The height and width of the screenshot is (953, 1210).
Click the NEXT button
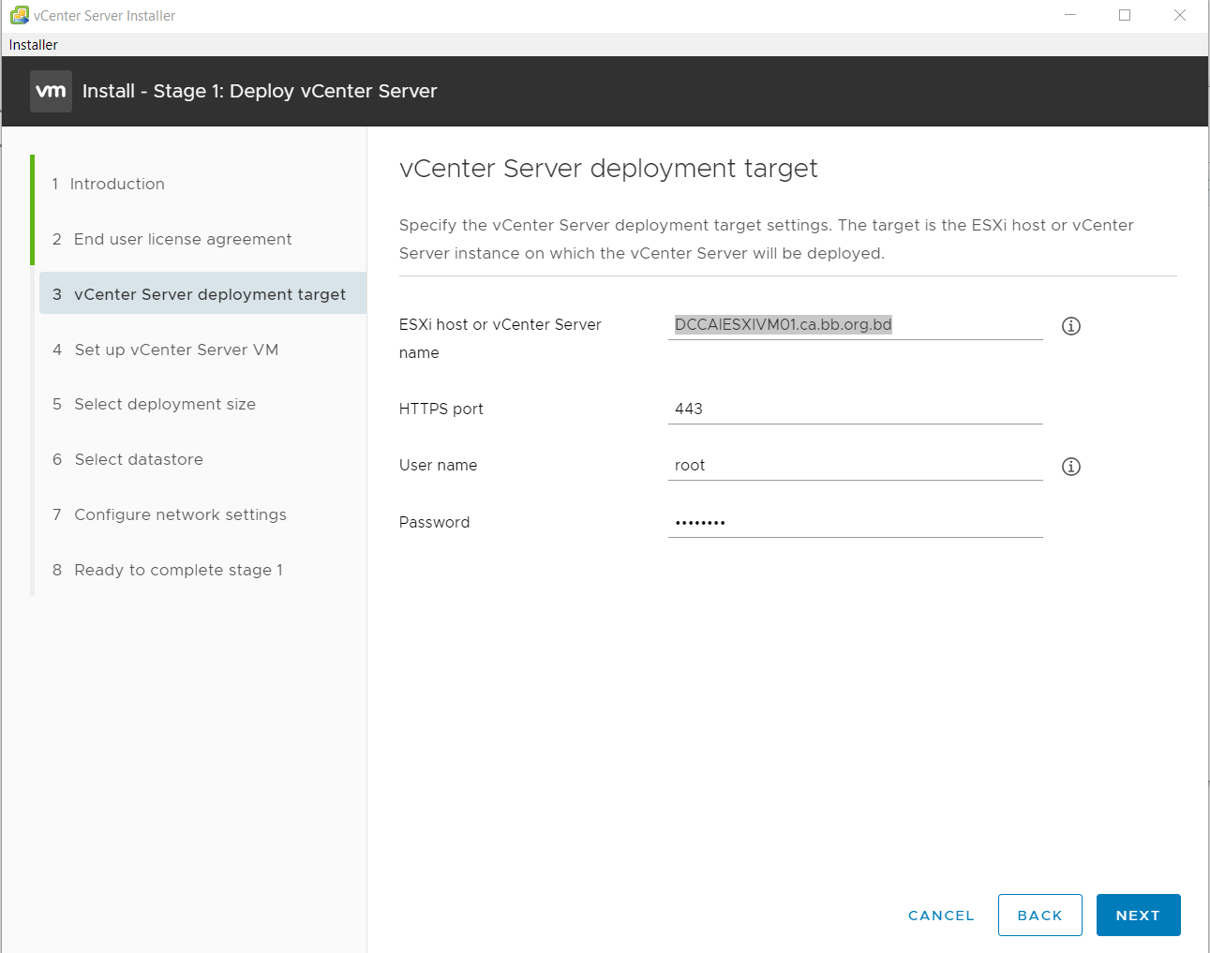tap(1138, 916)
